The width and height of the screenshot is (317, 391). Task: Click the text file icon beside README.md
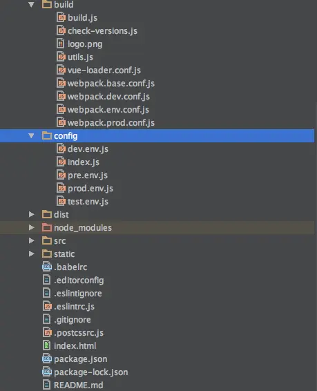pyautogui.click(x=46, y=385)
